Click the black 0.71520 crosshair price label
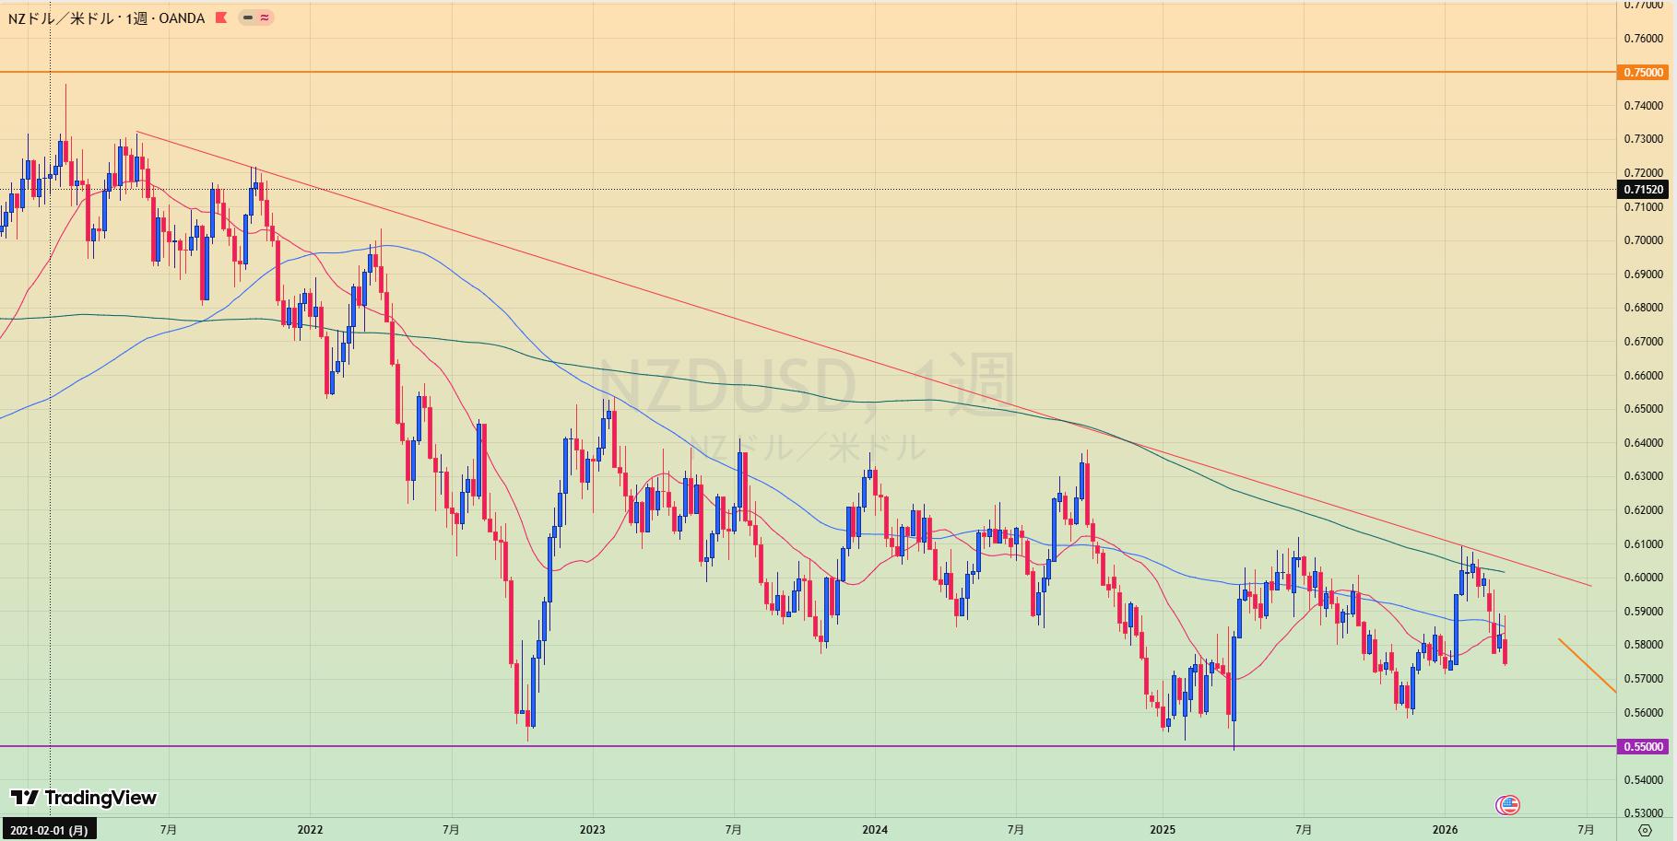This screenshot has width=1677, height=841. click(x=1643, y=190)
